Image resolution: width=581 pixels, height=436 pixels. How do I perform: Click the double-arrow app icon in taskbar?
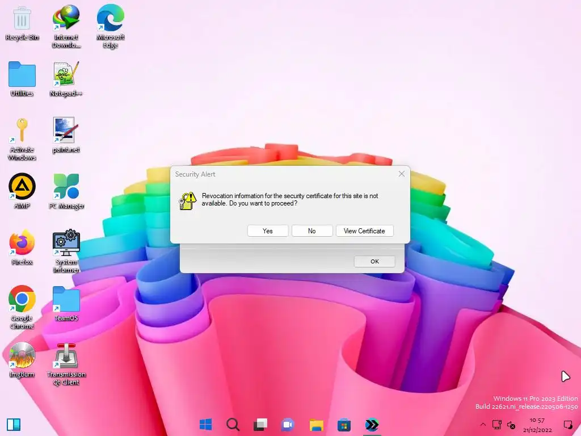(372, 424)
